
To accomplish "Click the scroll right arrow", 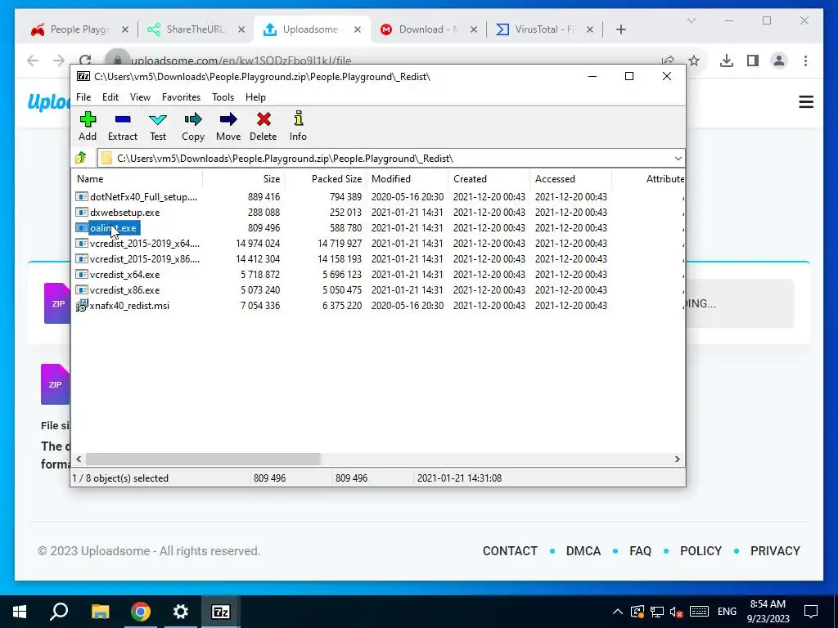I will click(677, 459).
